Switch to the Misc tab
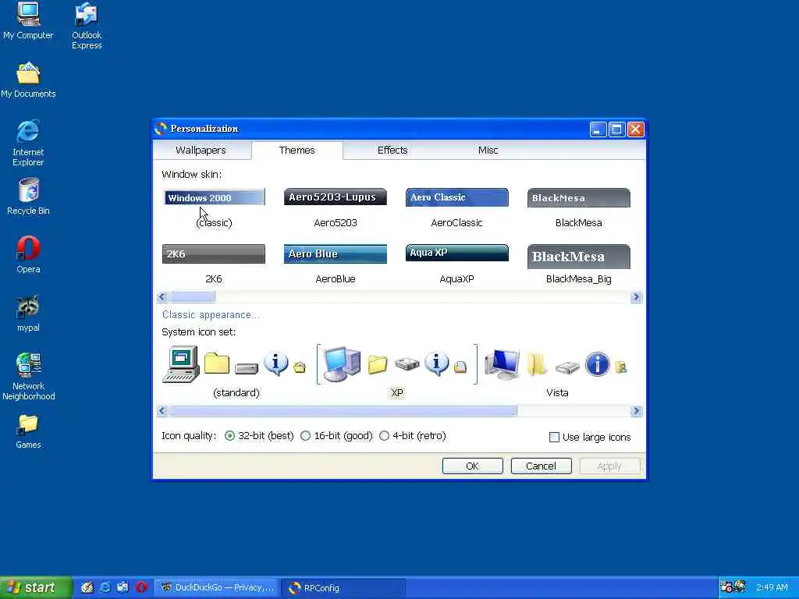Viewport: 799px width, 599px height. (488, 151)
